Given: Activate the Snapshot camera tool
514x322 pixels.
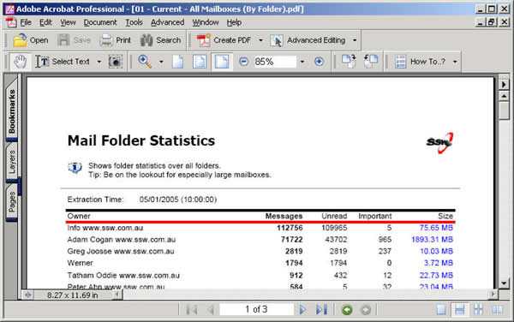Looking at the screenshot, I should point(115,62).
